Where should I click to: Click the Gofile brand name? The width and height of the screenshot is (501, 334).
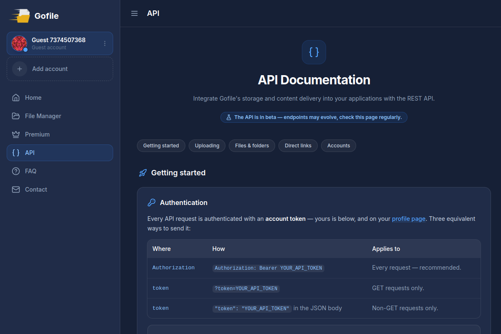point(46,16)
